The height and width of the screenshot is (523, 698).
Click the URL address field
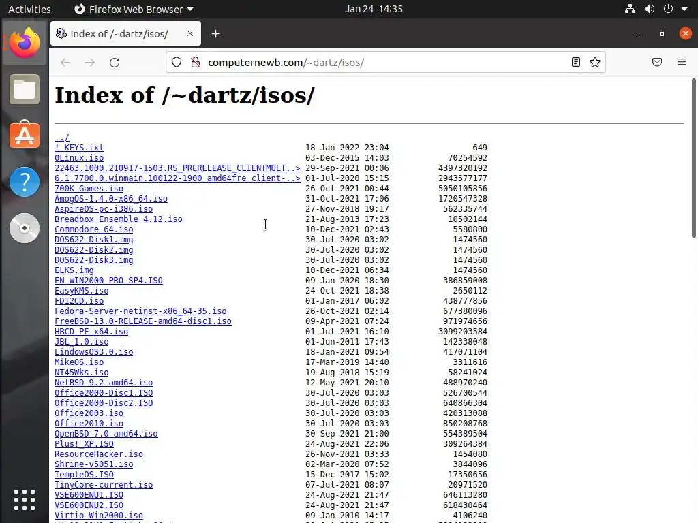(x=385, y=62)
